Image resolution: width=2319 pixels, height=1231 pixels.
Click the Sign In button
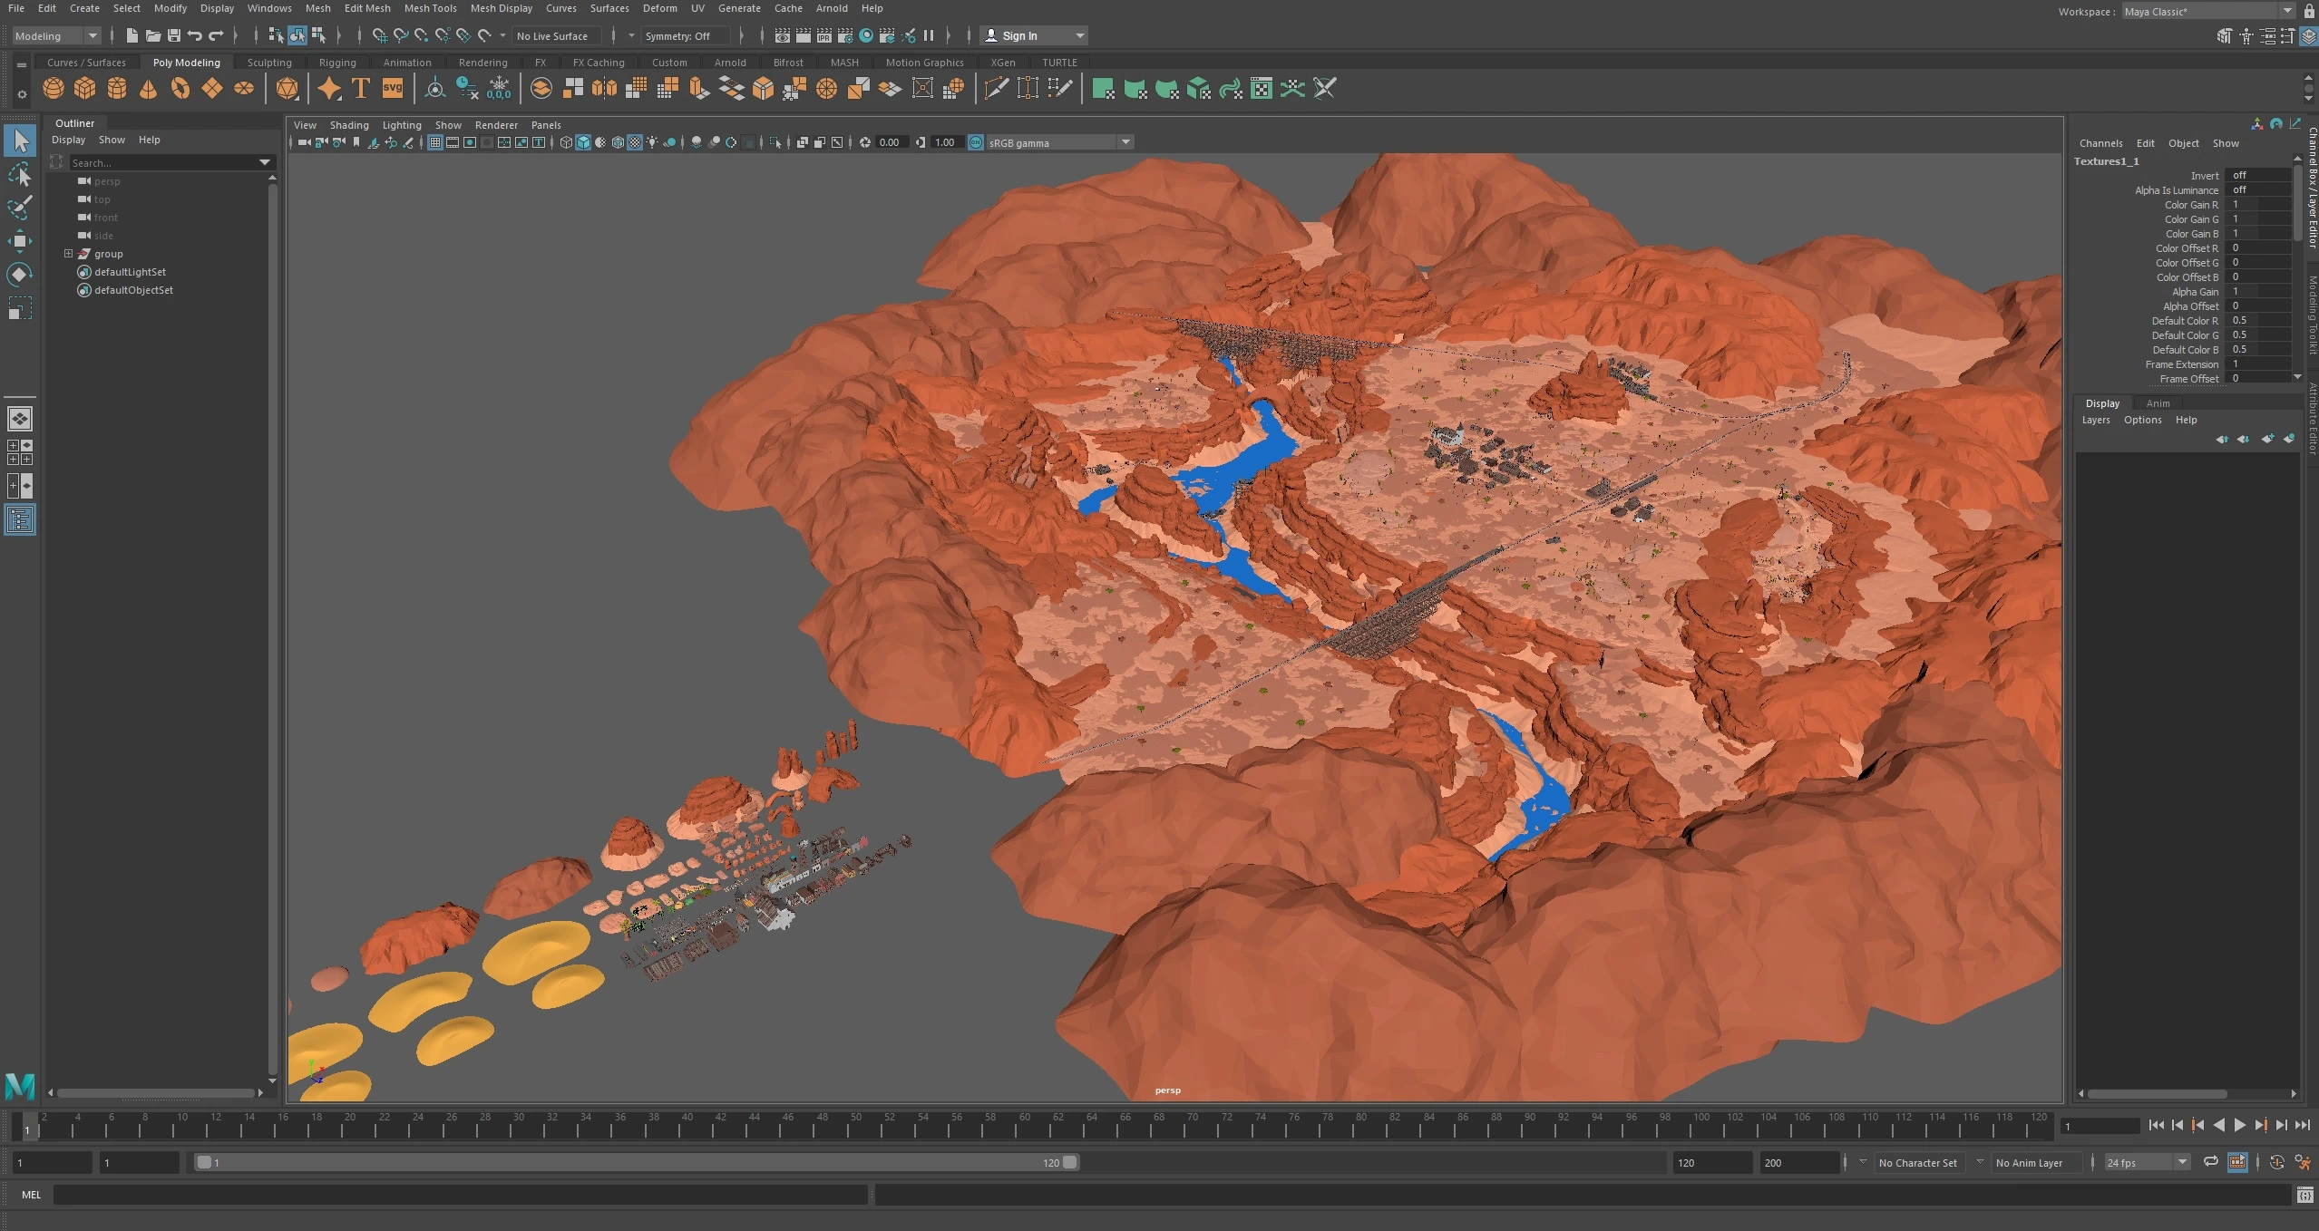1019,36
